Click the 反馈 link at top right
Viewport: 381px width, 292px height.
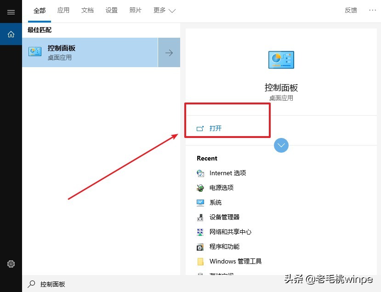point(351,10)
